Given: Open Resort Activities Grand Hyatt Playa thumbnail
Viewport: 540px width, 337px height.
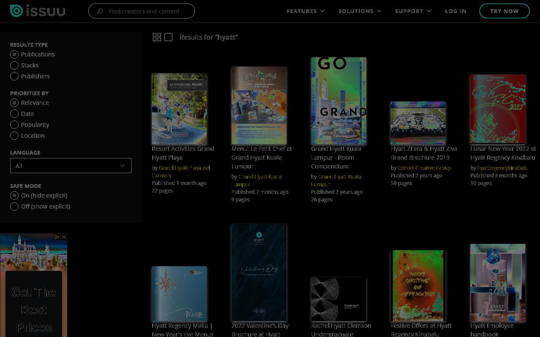Looking at the screenshot, I should pos(179,109).
